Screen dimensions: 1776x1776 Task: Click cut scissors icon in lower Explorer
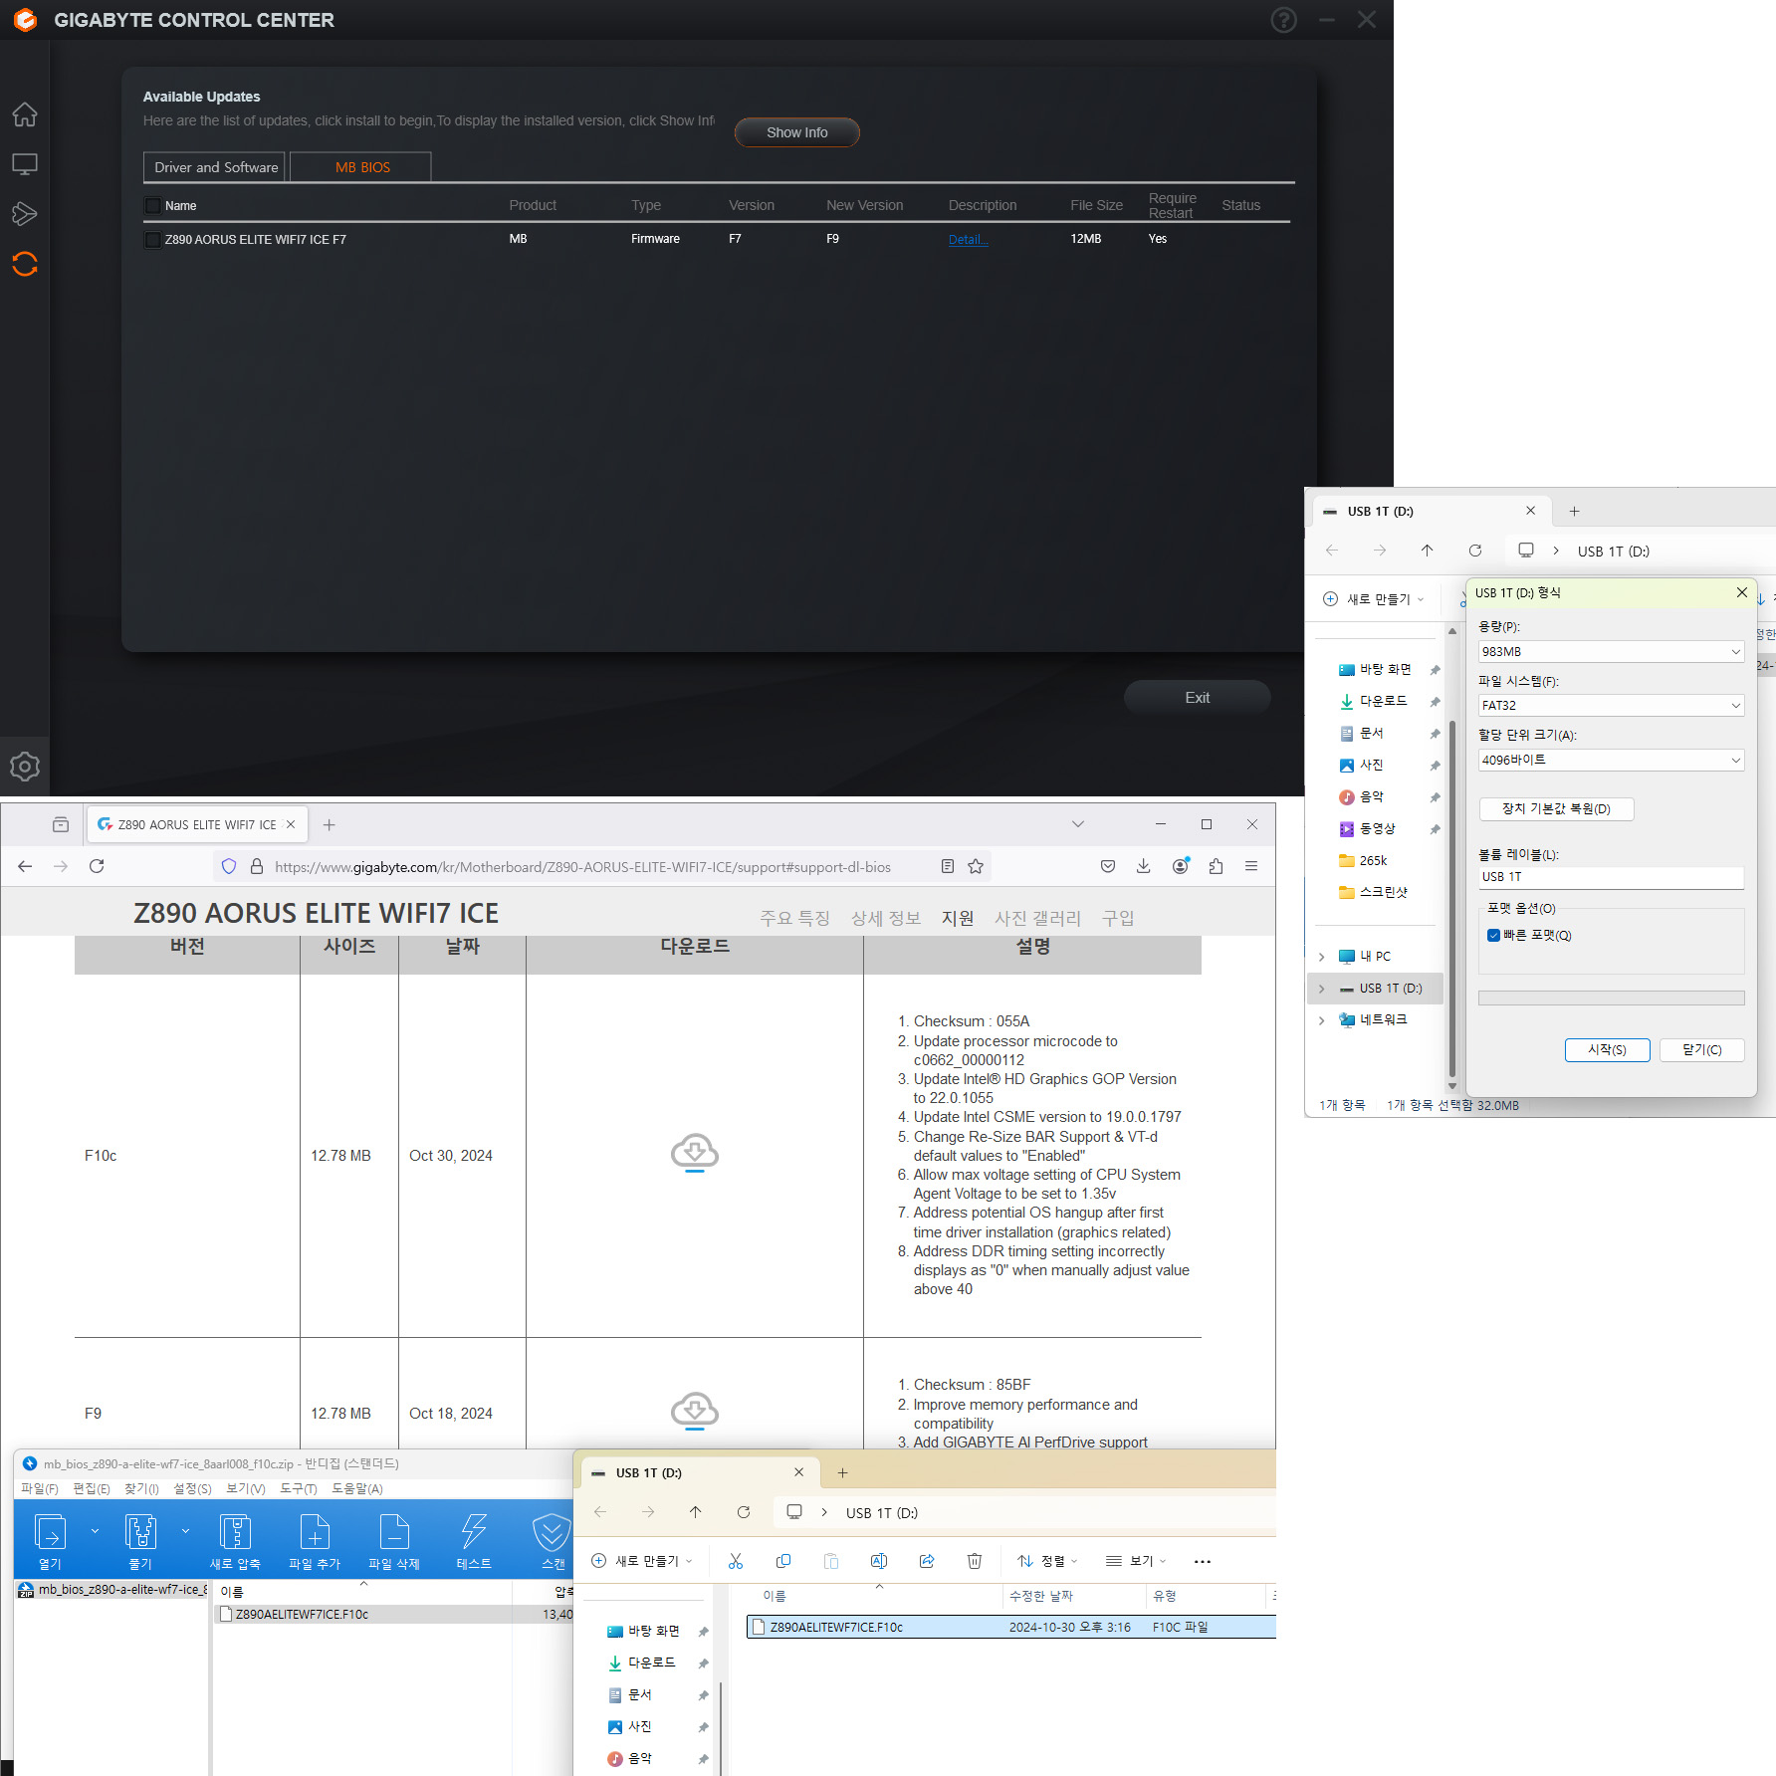[x=736, y=1561]
